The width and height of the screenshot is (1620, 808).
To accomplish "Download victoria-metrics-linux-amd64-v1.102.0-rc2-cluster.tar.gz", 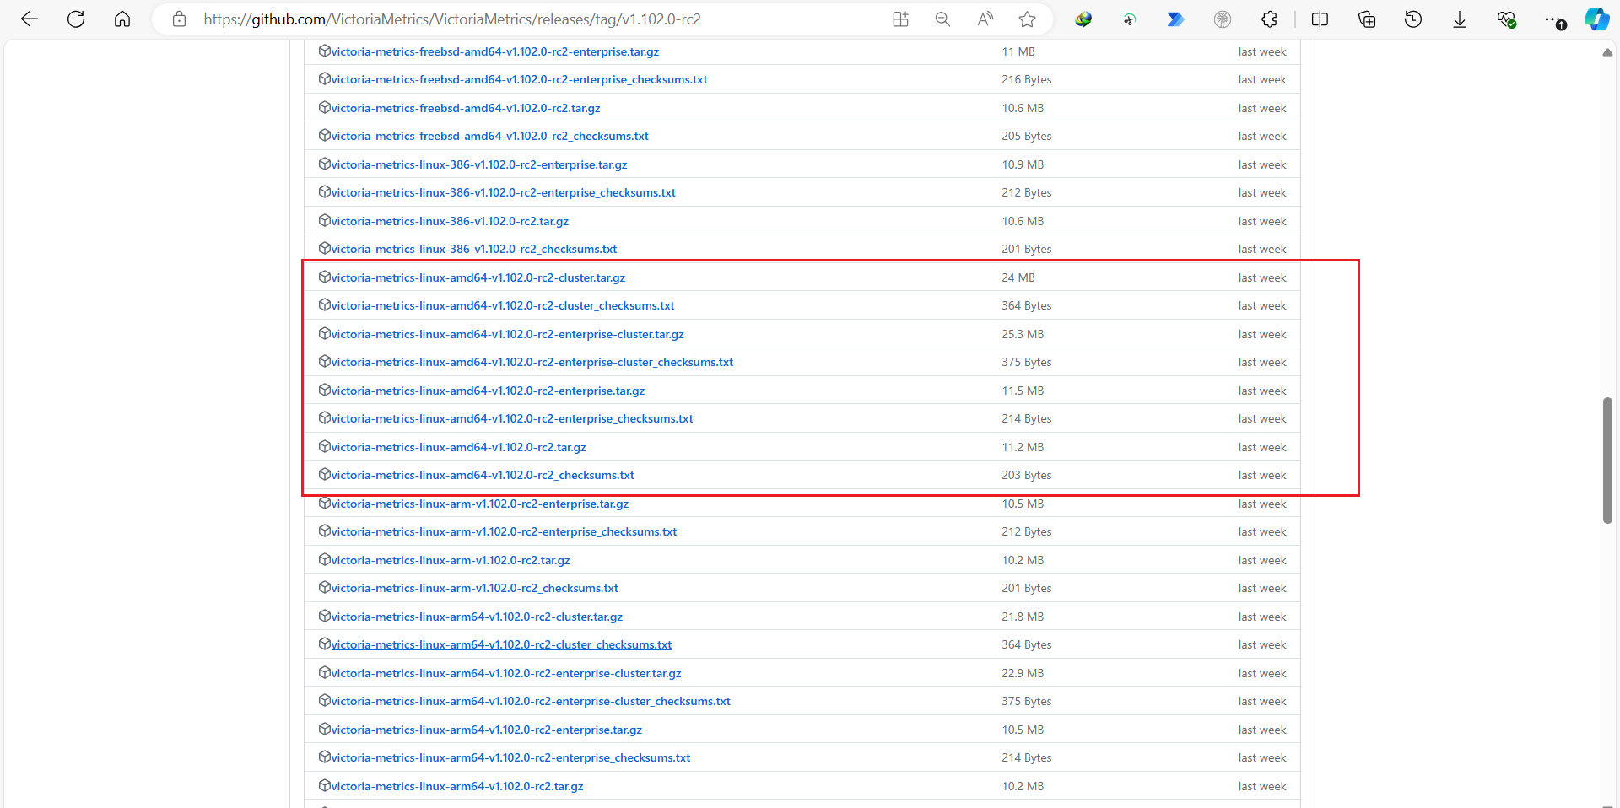I will point(478,277).
